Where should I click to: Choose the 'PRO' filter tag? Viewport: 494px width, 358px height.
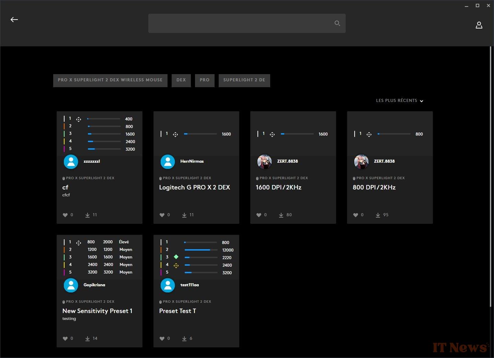[x=205, y=80]
